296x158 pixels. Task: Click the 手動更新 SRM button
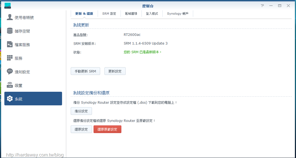click(85, 71)
